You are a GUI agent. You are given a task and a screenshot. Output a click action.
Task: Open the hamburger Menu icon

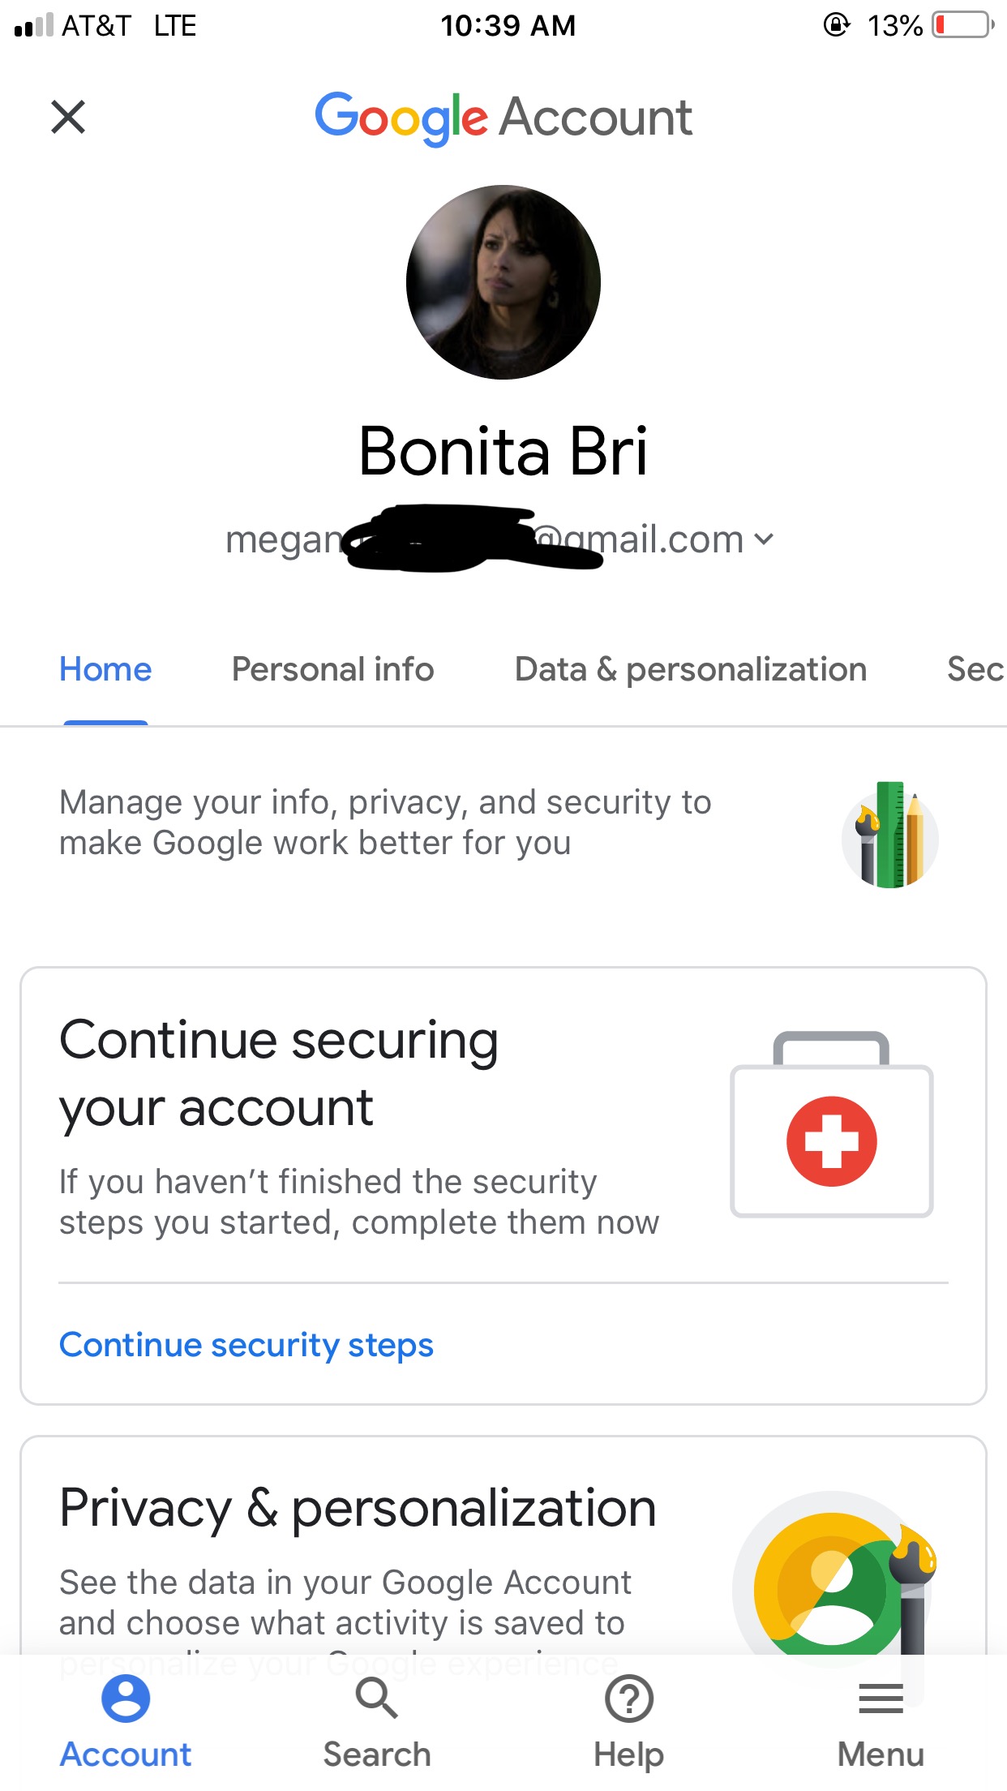tap(881, 1699)
